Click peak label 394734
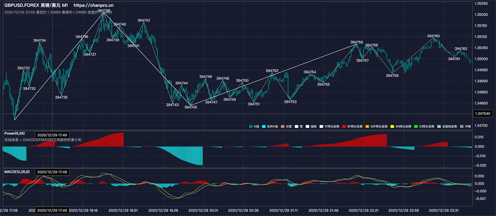The width and height of the screenshot is (496, 216). 40,41
